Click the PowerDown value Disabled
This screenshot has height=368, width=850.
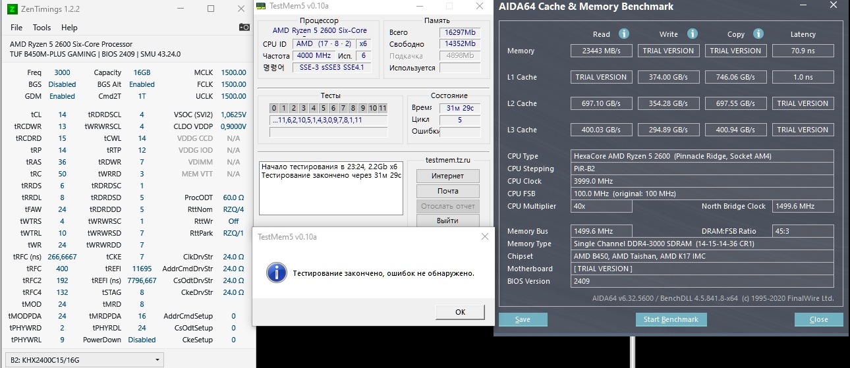(x=142, y=340)
